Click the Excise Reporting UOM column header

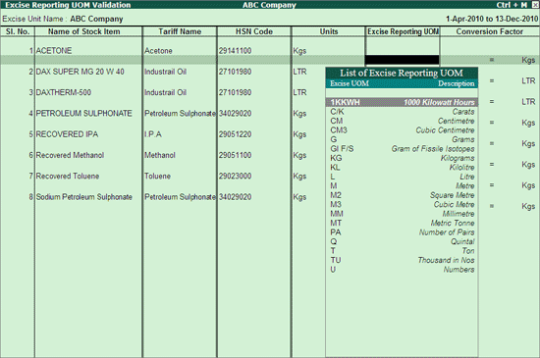click(x=403, y=31)
